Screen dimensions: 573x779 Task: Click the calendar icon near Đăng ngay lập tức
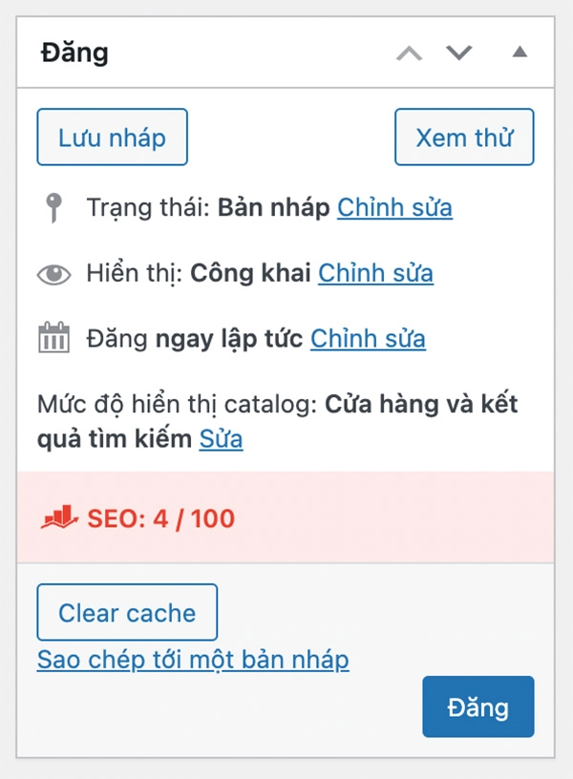pyautogui.click(x=53, y=337)
